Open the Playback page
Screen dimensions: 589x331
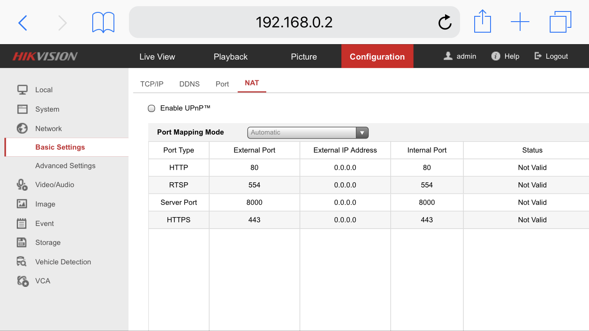[230, 56]
